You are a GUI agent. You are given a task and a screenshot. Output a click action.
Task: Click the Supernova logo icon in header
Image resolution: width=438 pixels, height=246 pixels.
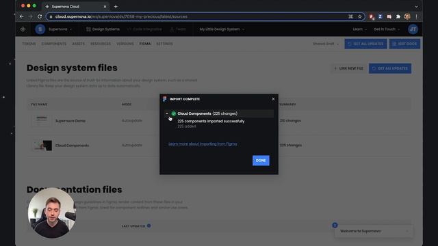pyautogui.click(x=23, y=29)
